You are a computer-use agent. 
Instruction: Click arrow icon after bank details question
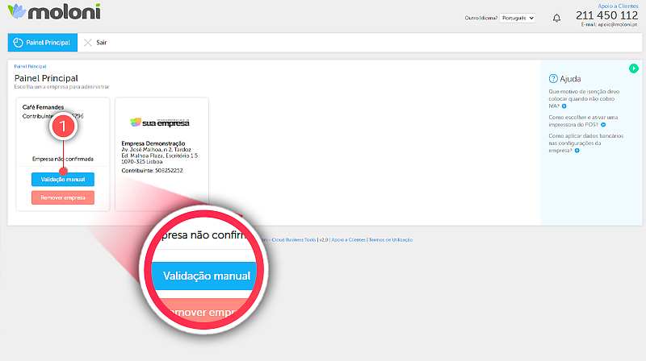(x=578, y=151)
